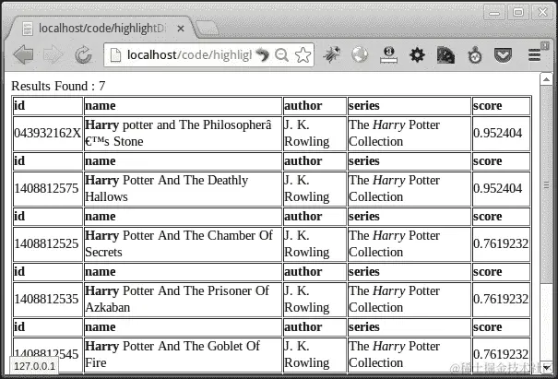The height and width of the screenshot is (379, 558).
Task: Click score 0.7619232 in Chamber Of Secrets row
Action: tap(501, 244)
